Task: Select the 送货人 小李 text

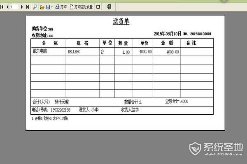Action: point(89,110)
